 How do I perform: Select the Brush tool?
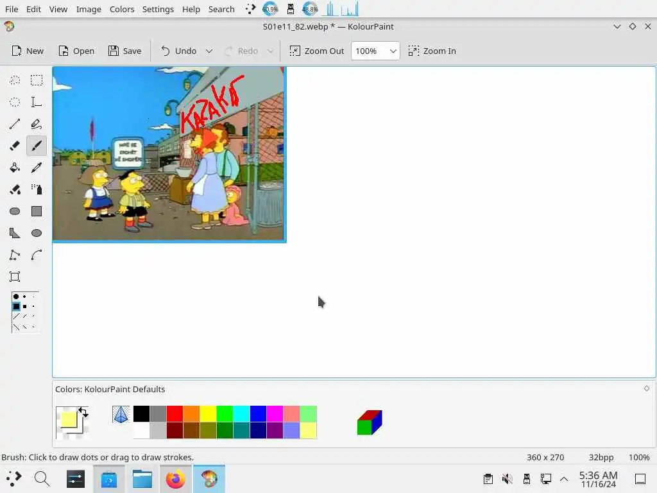(37, 146)
